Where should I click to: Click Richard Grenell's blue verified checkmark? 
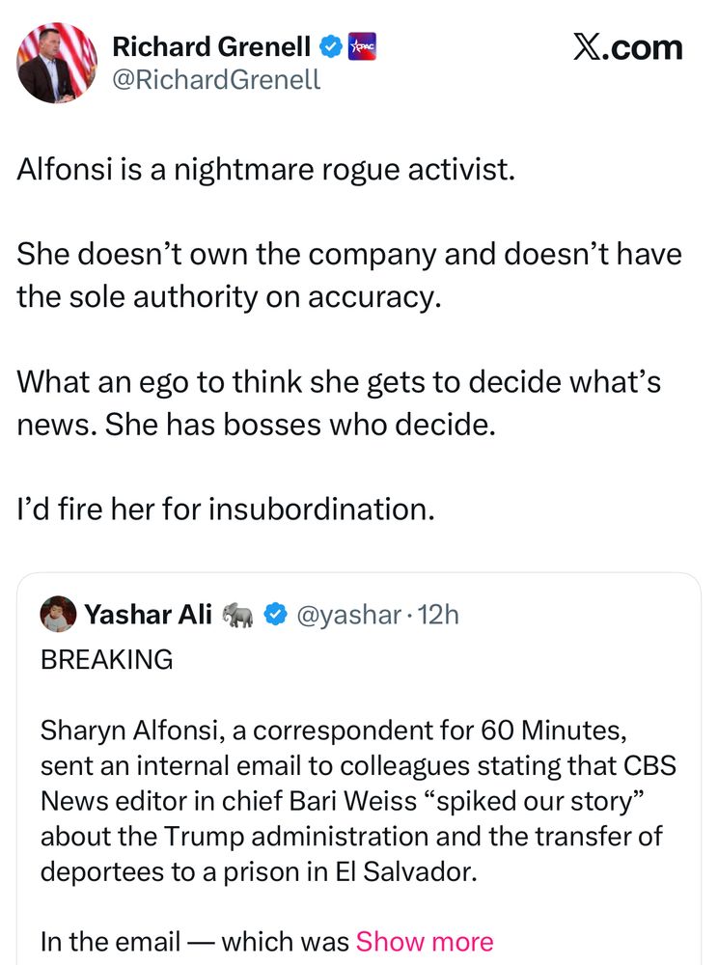(330, 45)
